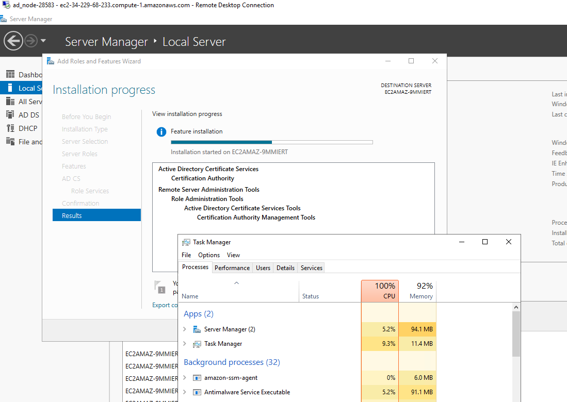
Task: Click the Feature installation info icon
Action: (x=161, y=132)
